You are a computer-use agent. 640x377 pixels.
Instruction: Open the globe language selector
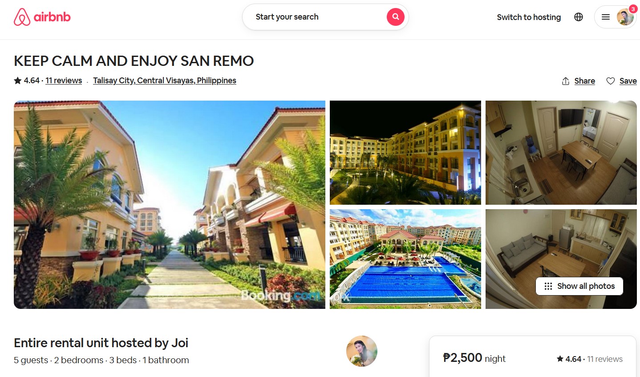pos(579,17)
